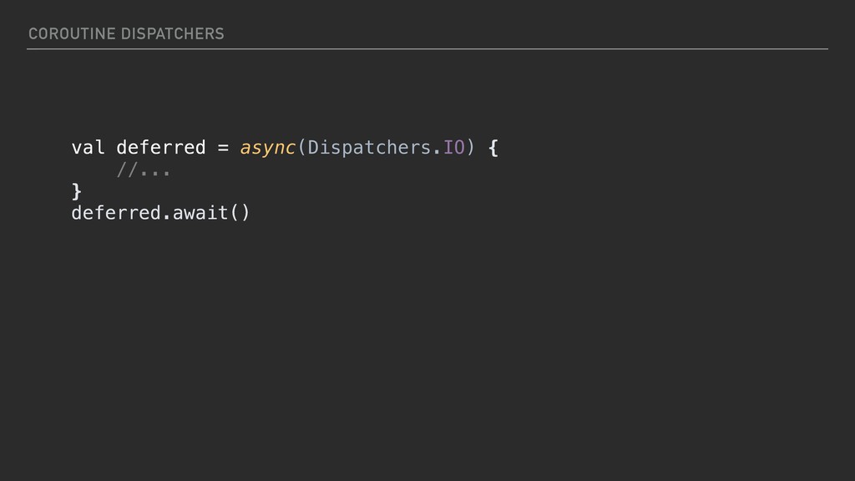Click the word DISPATCHERS in the title
Viewport: 855px width, 481px height.
click(x=172, y=34)
